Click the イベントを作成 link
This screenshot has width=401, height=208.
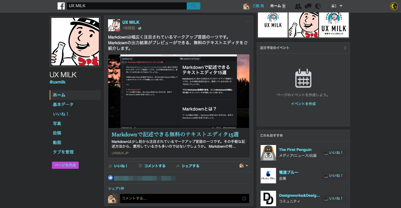tap(303, 104)
